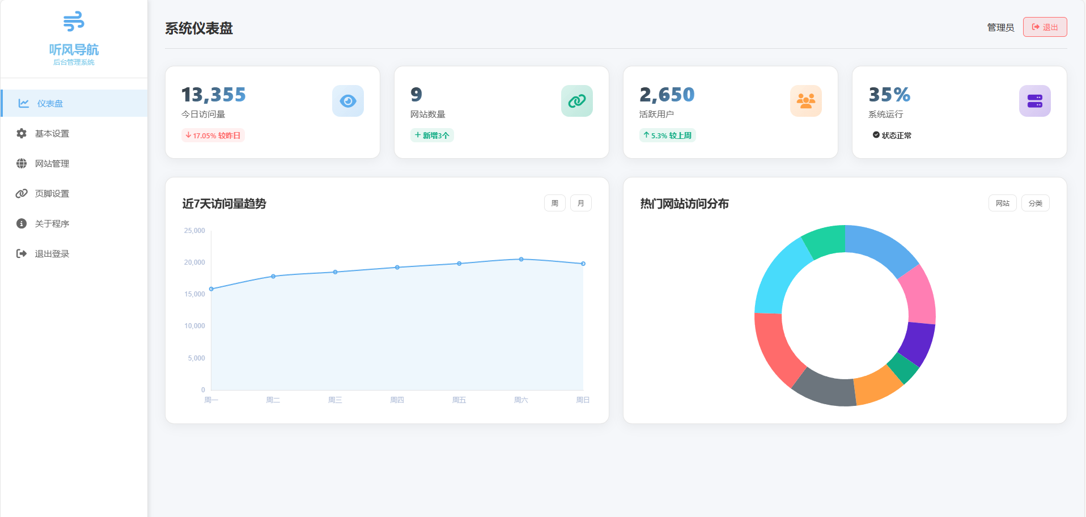Toggle distribution chart to 网站 mode
This screenshot has width=1086, height=517.
point(1003,203)
